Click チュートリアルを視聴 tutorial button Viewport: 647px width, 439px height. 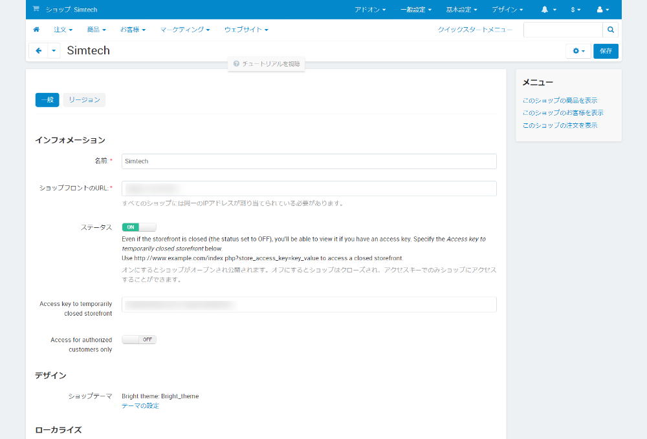(267, 64)
